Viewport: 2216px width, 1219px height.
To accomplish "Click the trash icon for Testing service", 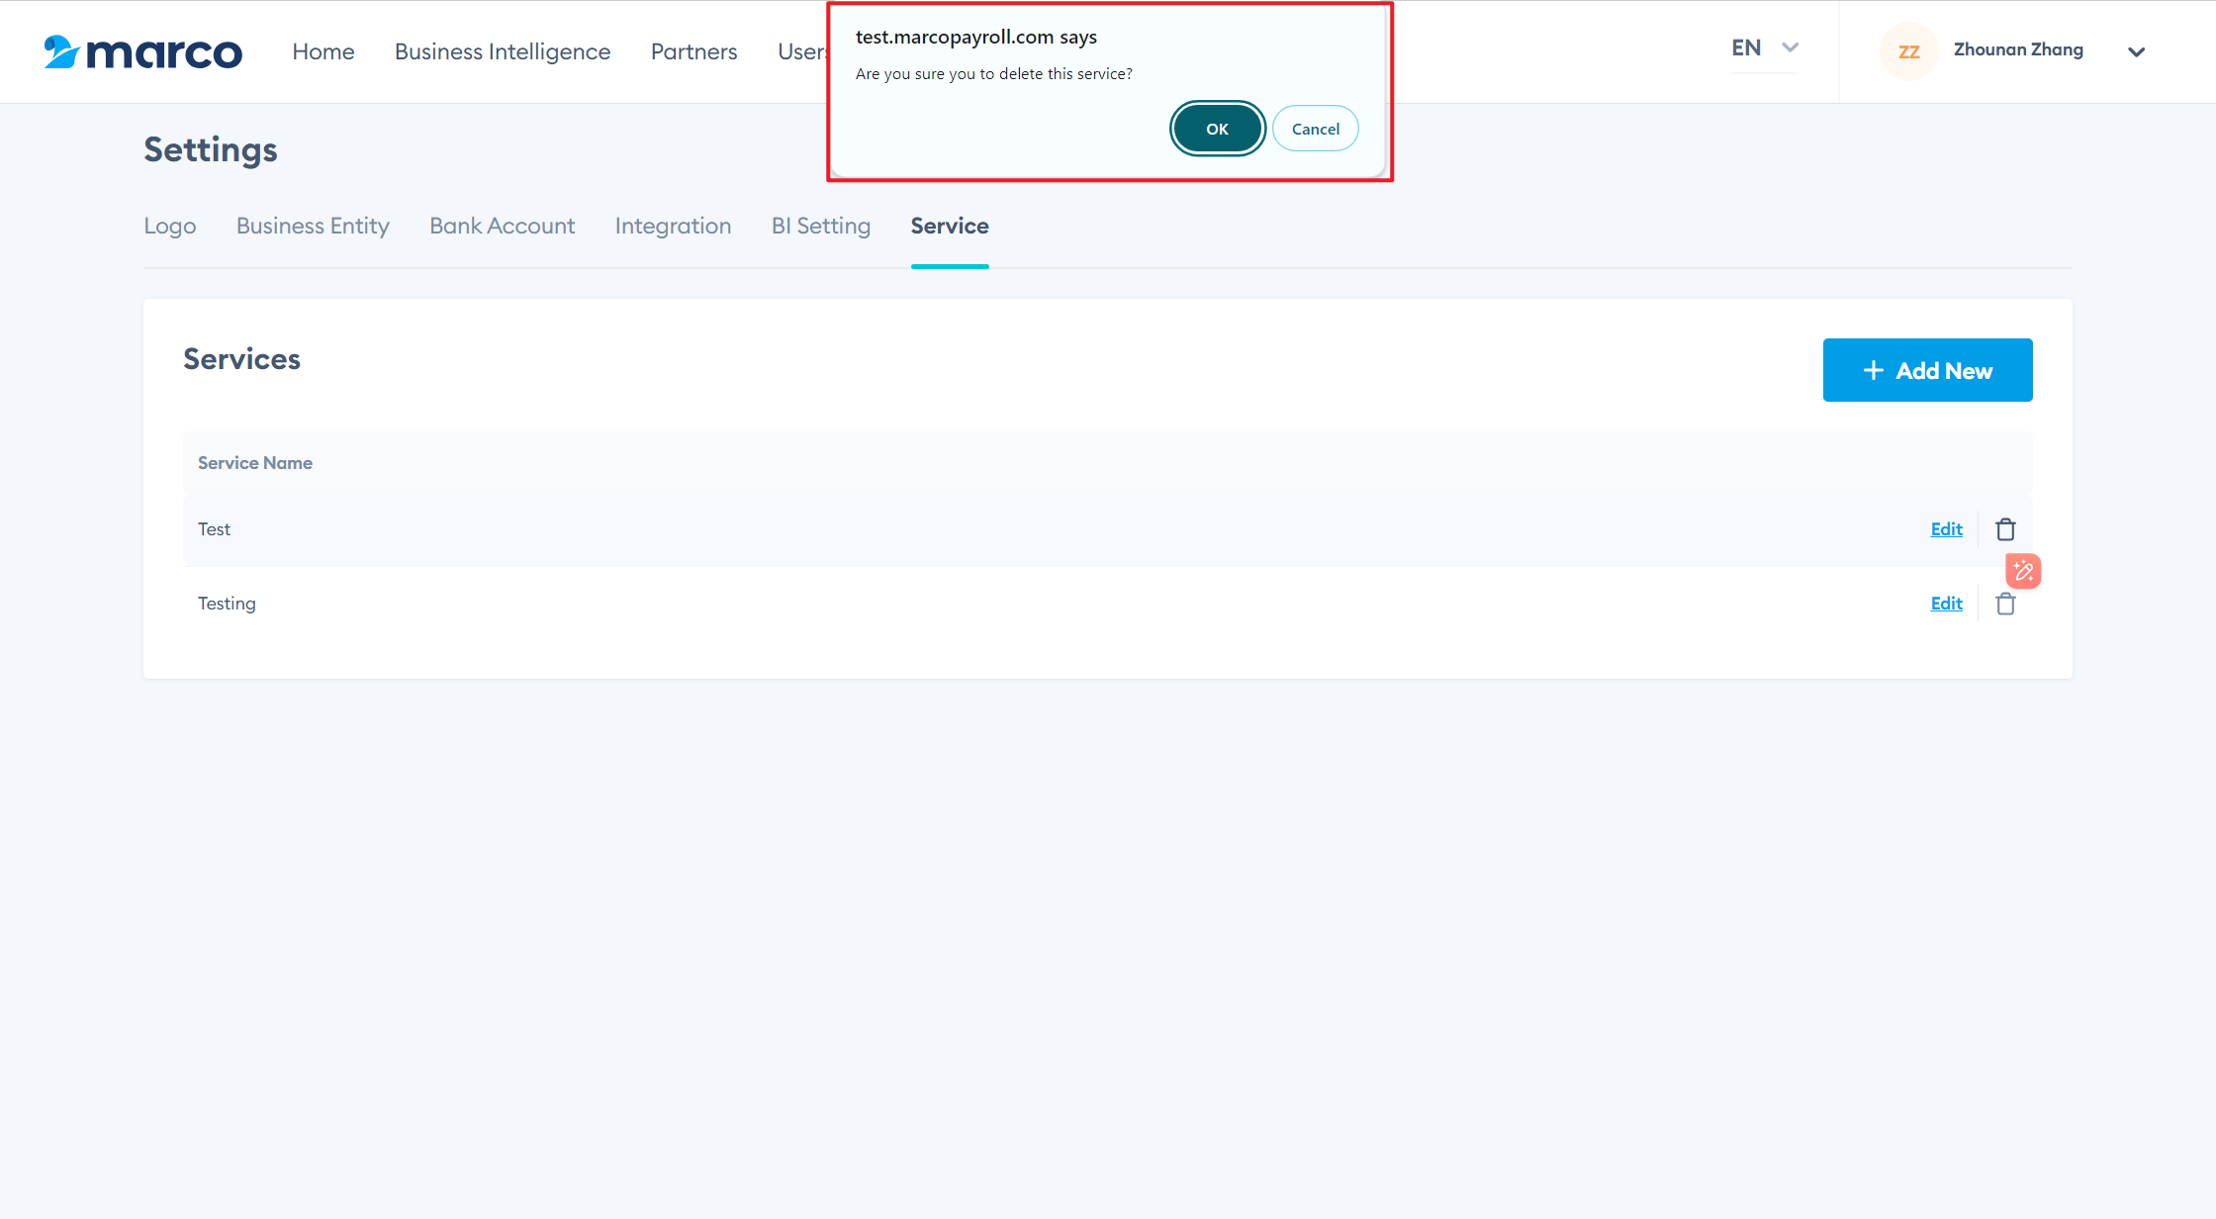I will click(2005, 604).
